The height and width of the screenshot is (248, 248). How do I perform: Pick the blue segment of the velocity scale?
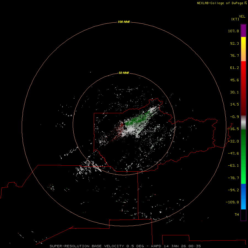coord(243,196)
